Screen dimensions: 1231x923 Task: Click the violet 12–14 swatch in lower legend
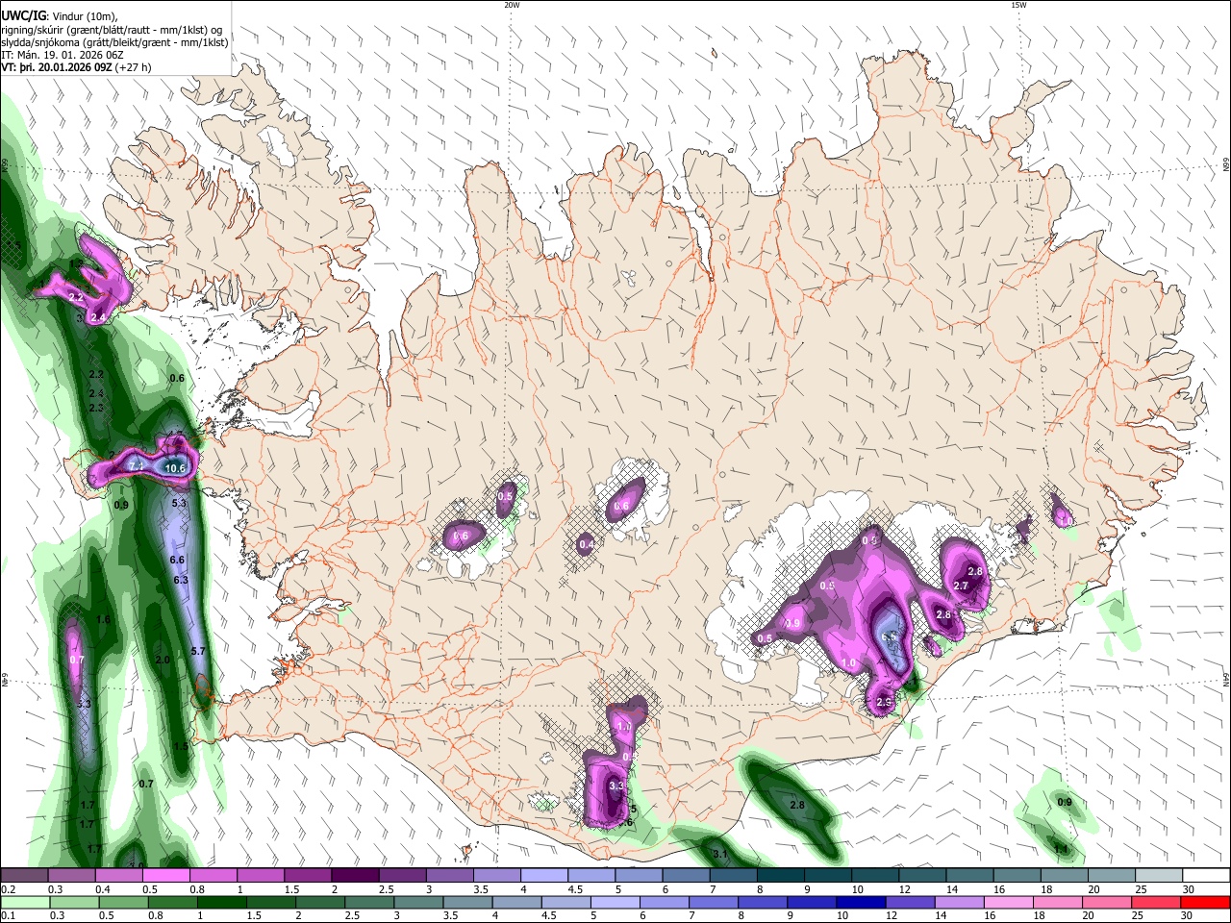coord(910,902)
